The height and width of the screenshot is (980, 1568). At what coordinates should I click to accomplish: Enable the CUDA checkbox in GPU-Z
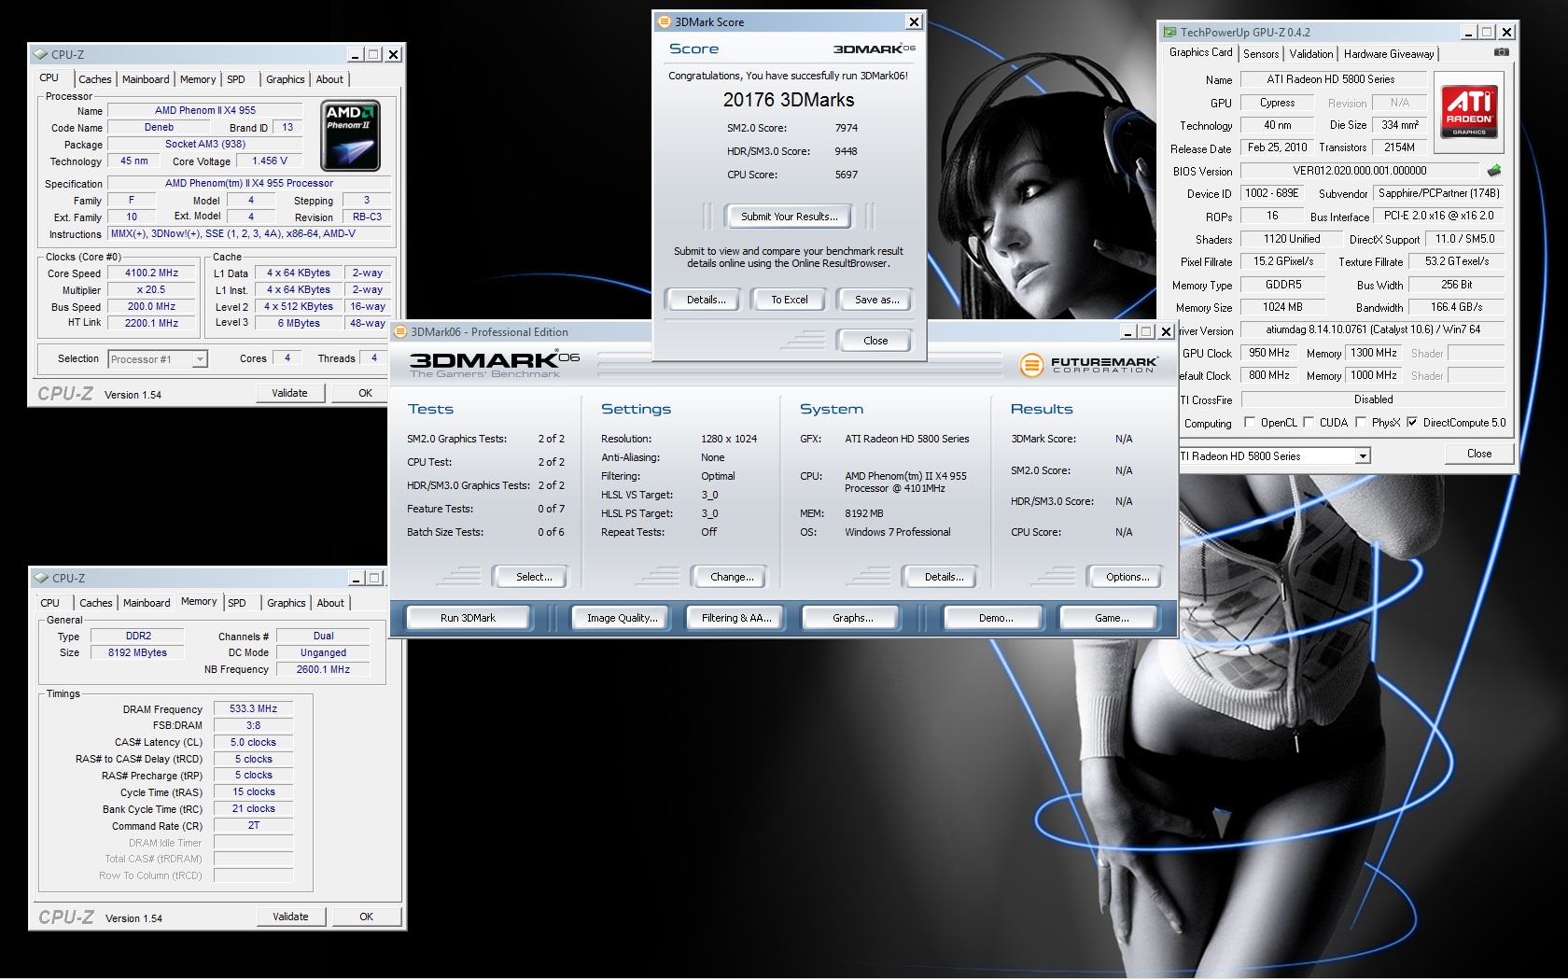tap(1309, 422)
